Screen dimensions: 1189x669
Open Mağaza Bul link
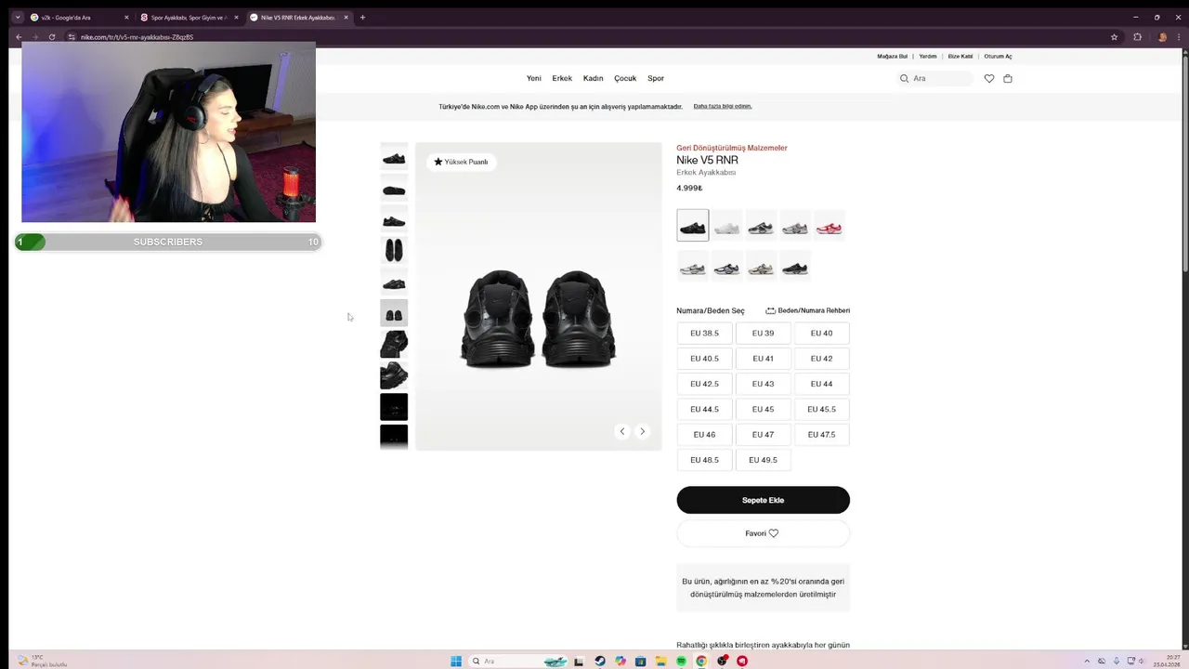893,57
